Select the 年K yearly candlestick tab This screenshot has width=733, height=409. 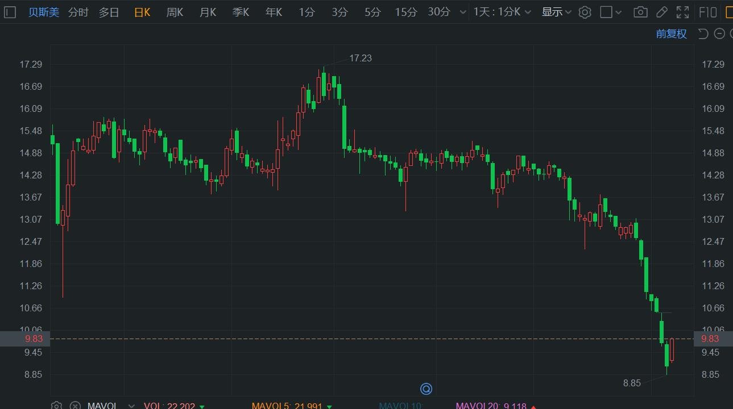(274, 12)
